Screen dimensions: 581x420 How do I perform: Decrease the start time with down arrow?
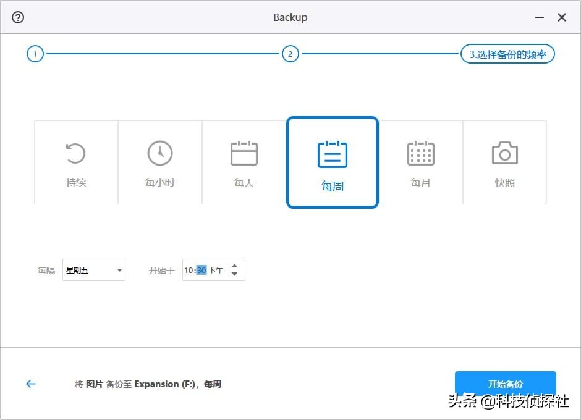point(234,274)
